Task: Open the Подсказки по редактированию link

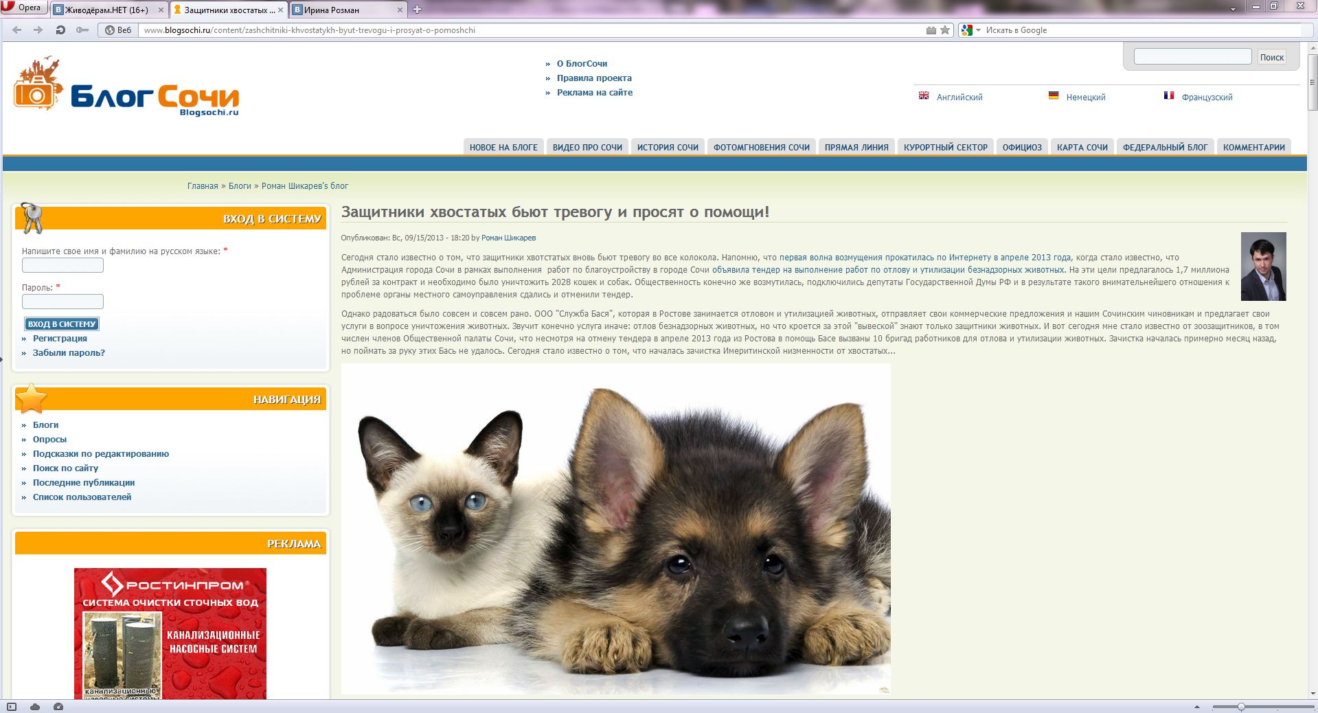Action: [x=101, y=453]
